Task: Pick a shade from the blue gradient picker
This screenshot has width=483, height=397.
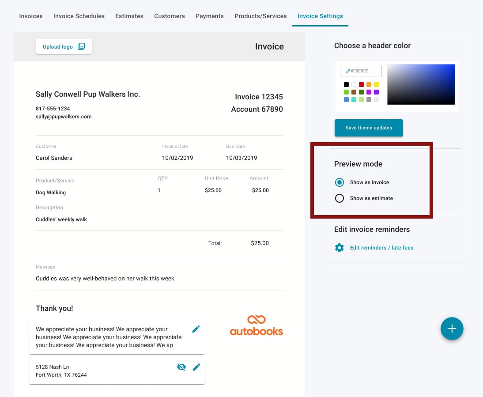Action: click(x=421, y=85)
